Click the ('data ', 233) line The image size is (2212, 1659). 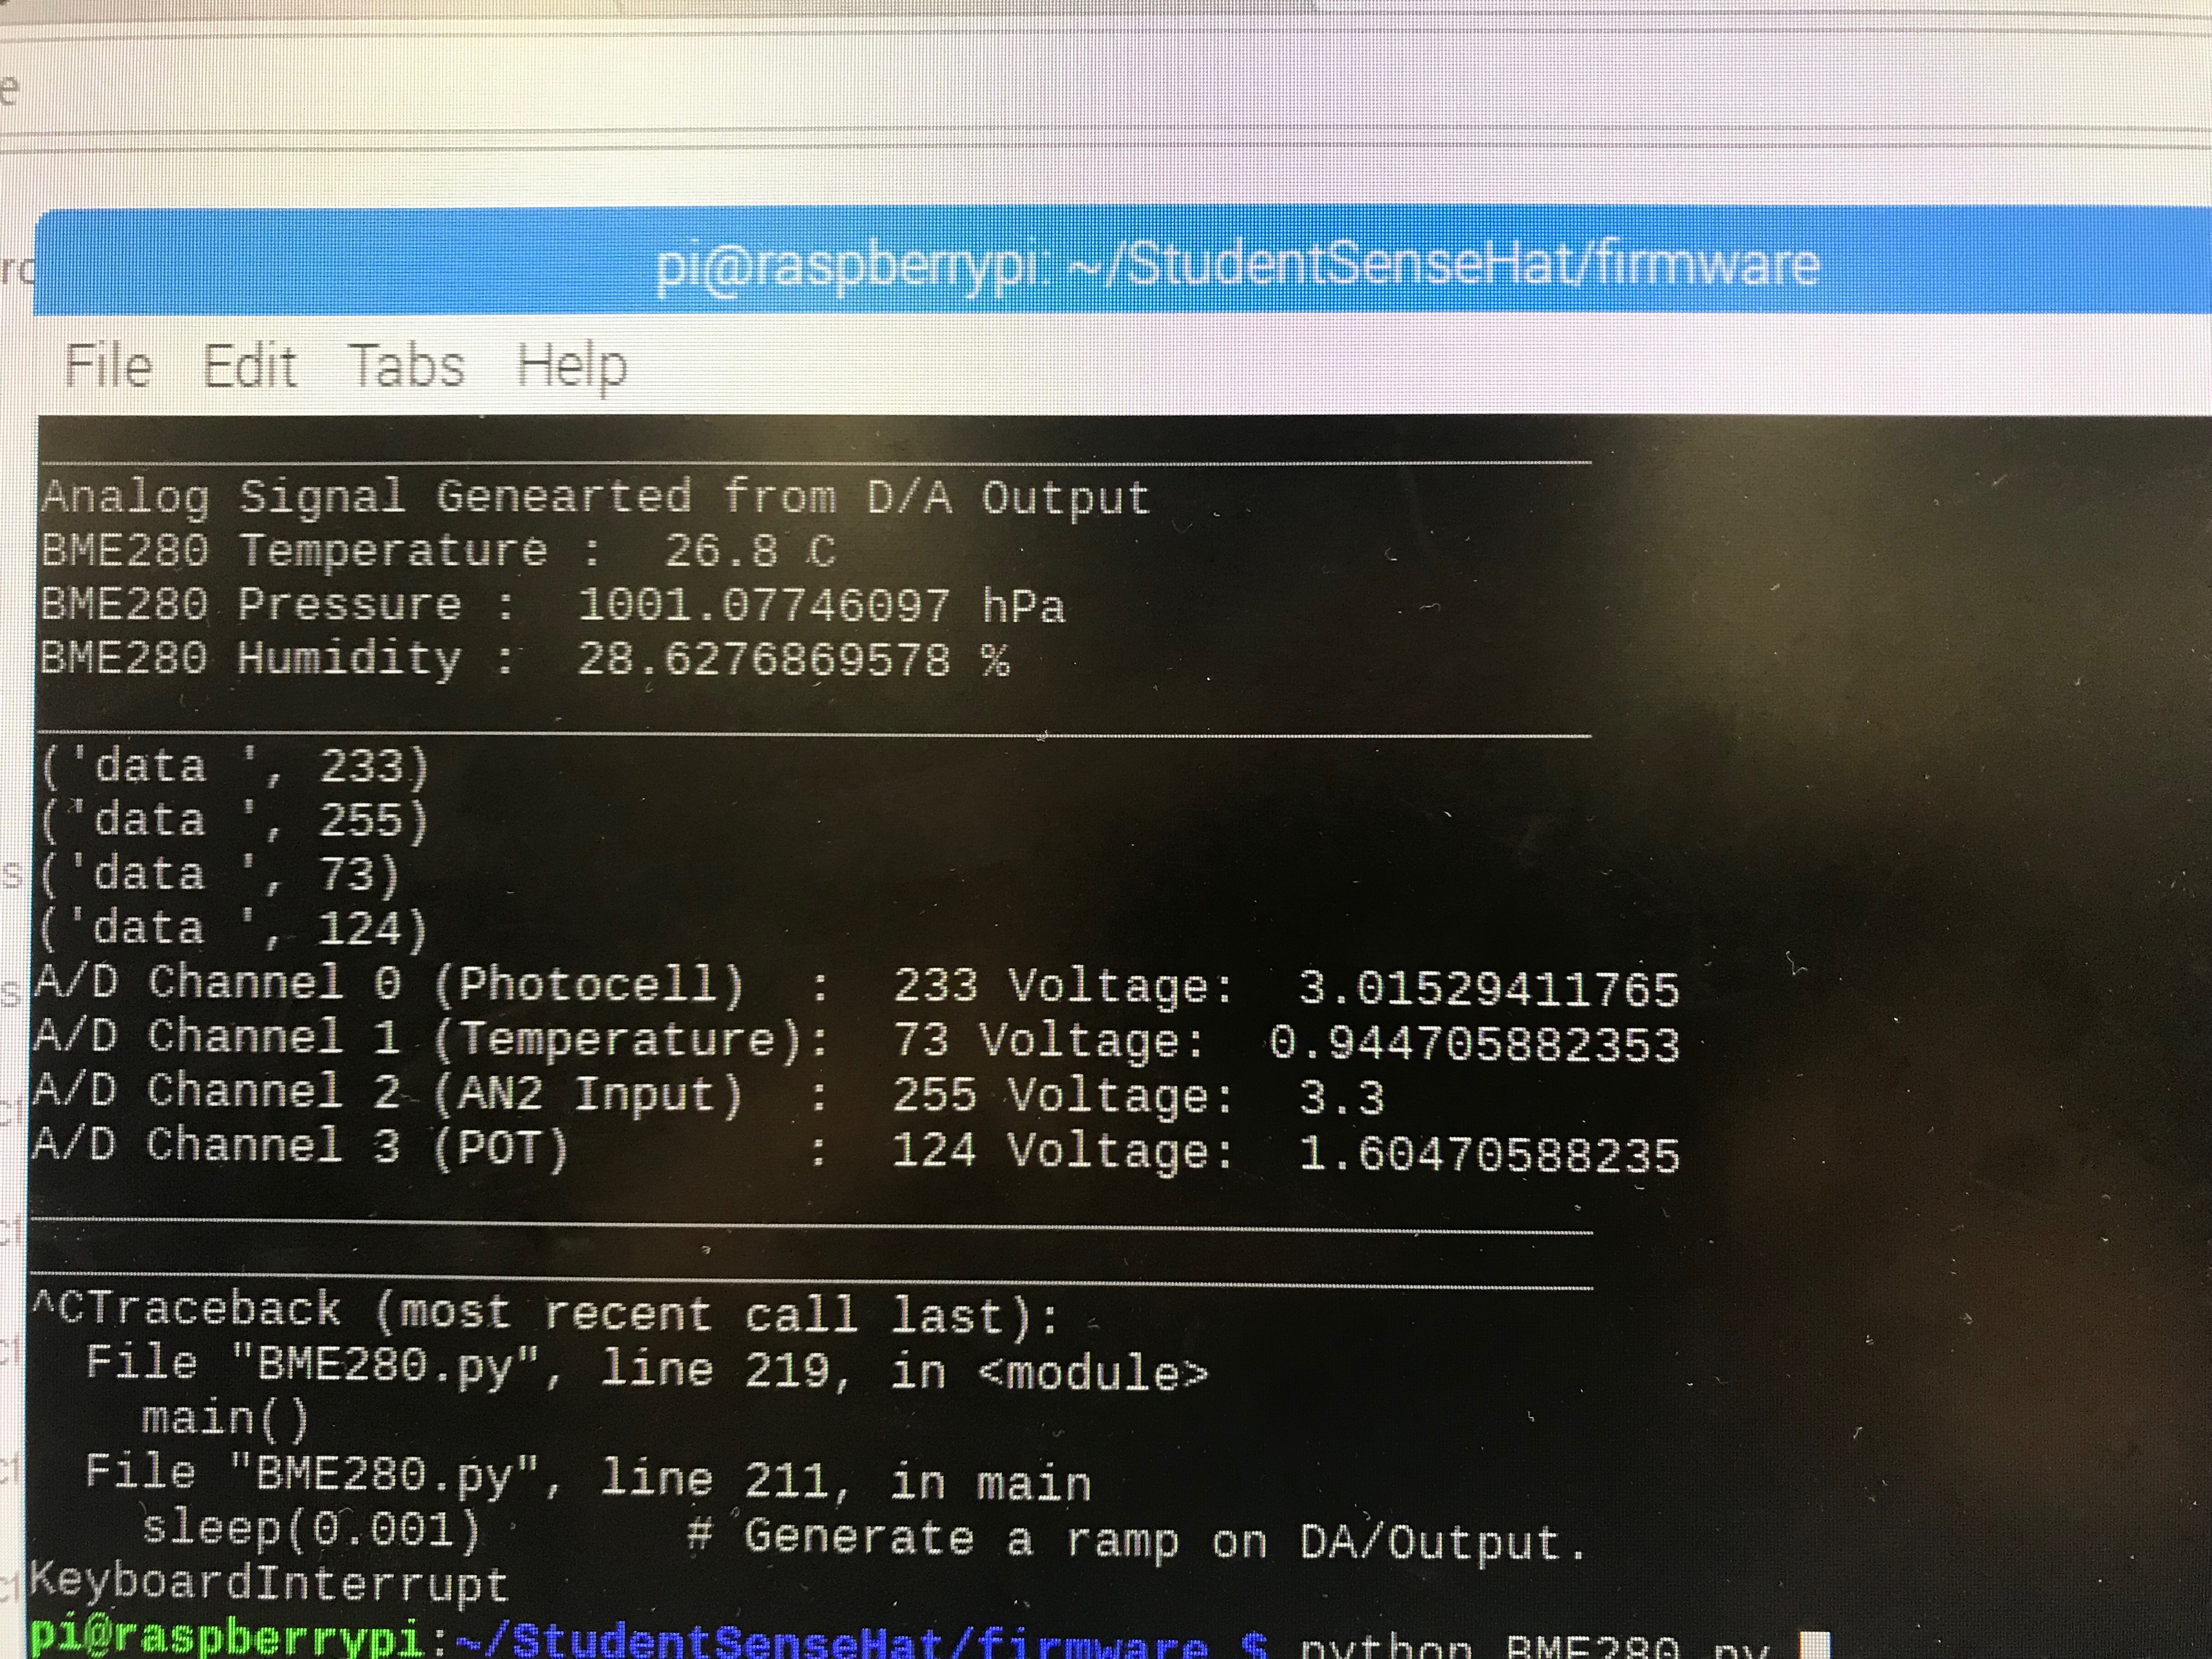pos(234,767)
